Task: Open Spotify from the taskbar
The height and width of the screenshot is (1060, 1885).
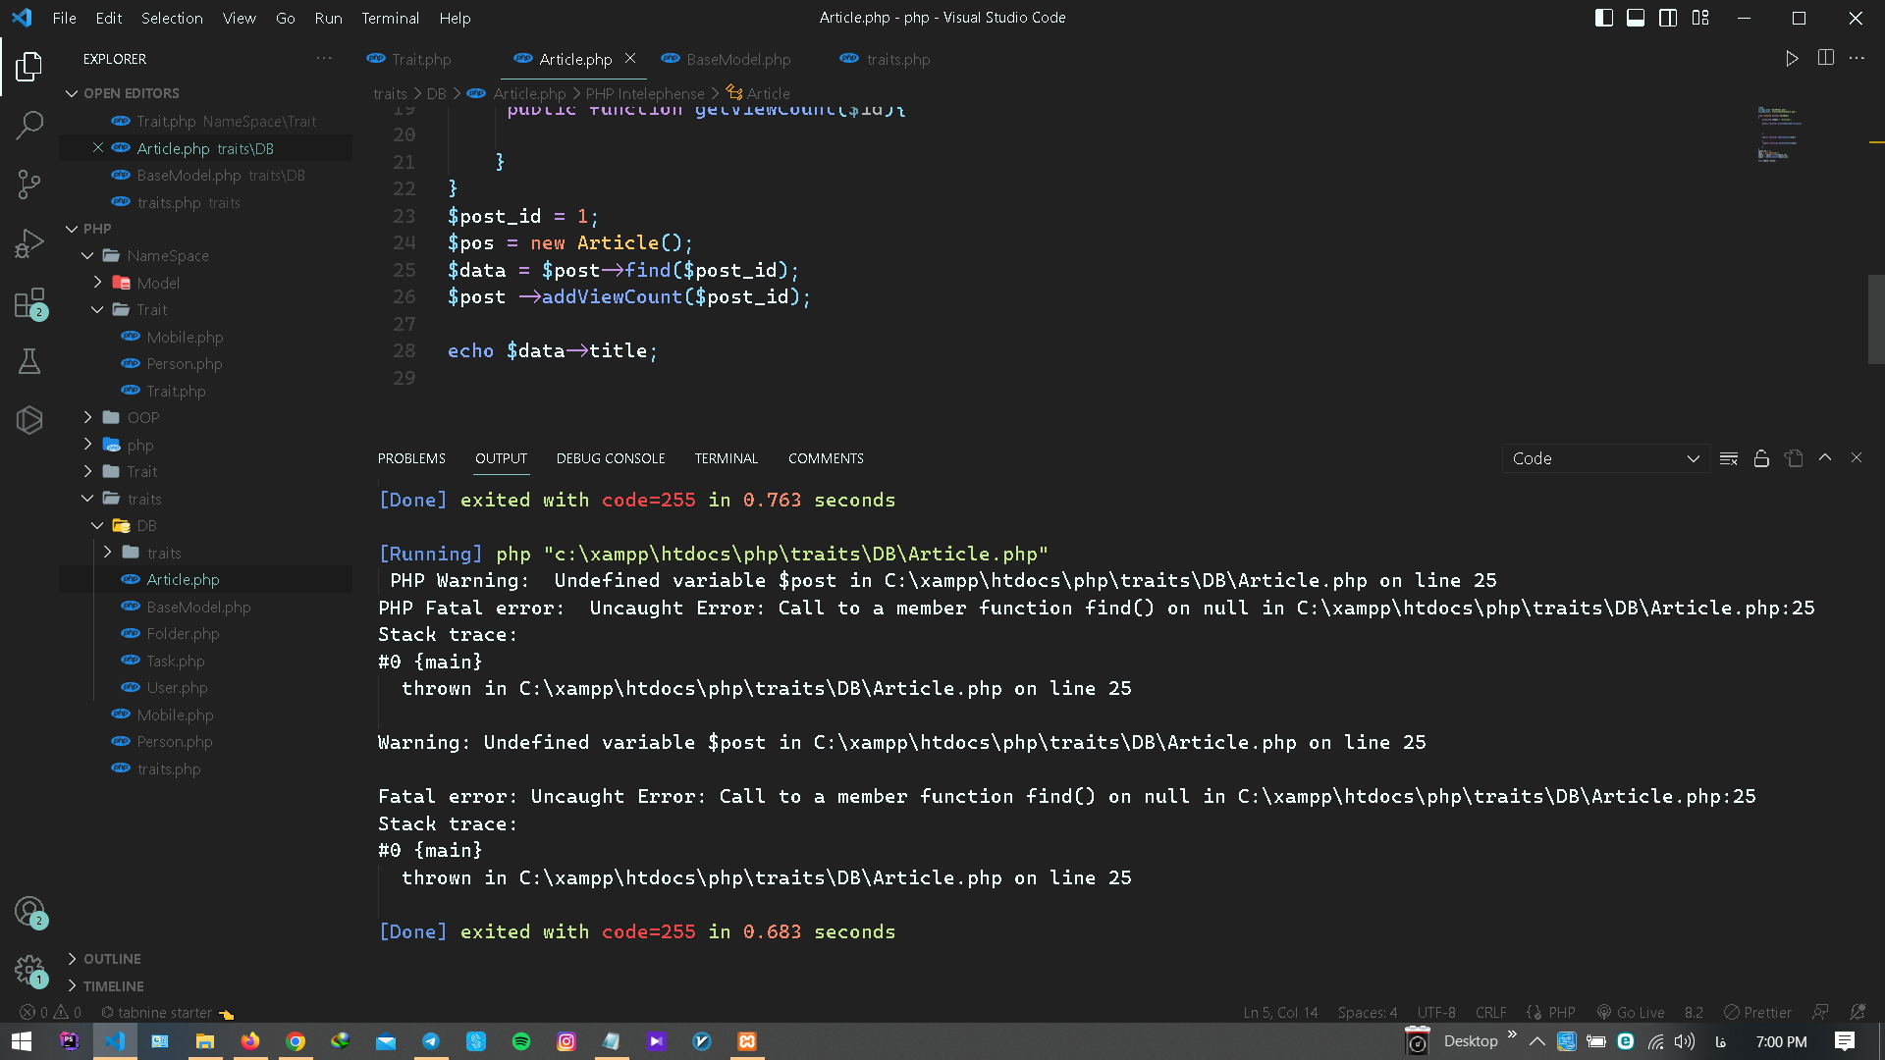Action: [521, 1041]
